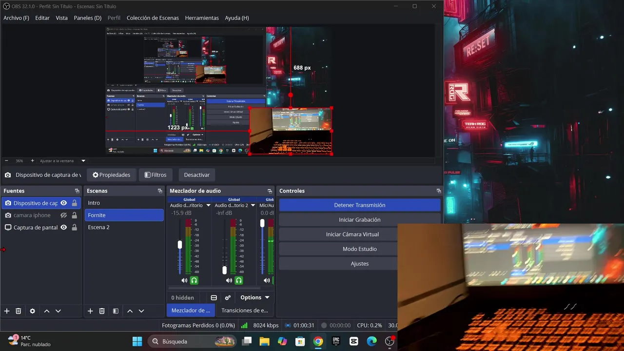The width and height of the screenshot is (624, 351).
Task: Open Filtros for the selected source
Action: 156,175
